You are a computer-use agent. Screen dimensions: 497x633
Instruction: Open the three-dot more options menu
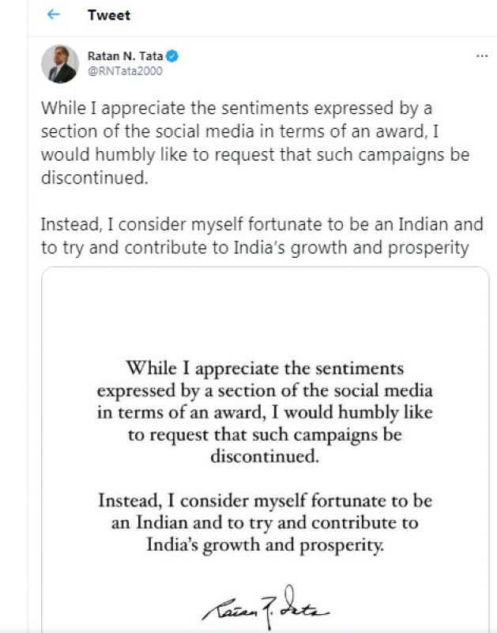[482, 57]
